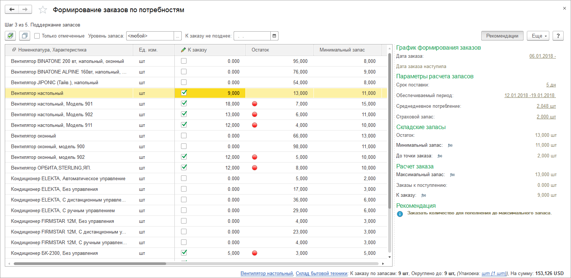Check Кондиционер ELEKTA, Автоматическое управление order box

coord(184,178)
